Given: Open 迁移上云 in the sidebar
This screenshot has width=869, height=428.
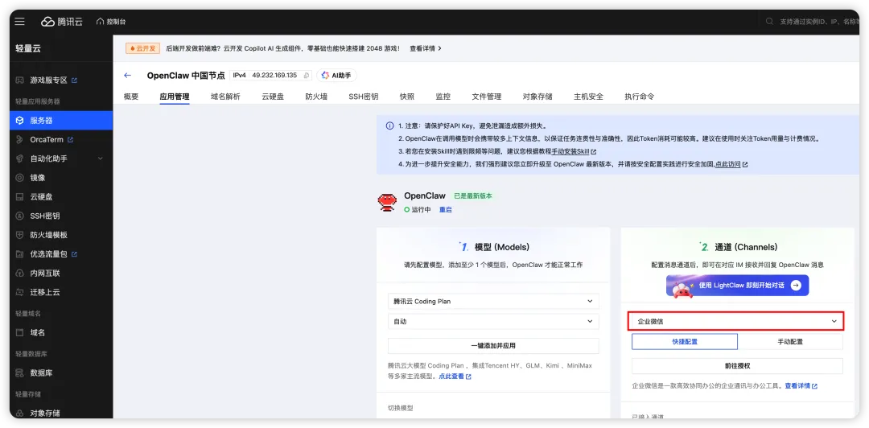Looking at the screenshot, I should point(45,292).
